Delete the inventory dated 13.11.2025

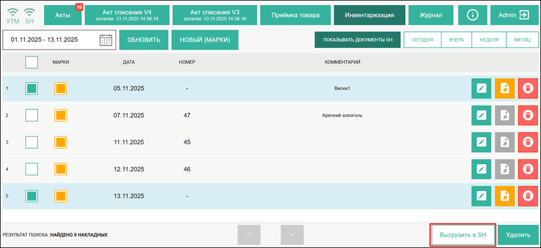(527, 196)
